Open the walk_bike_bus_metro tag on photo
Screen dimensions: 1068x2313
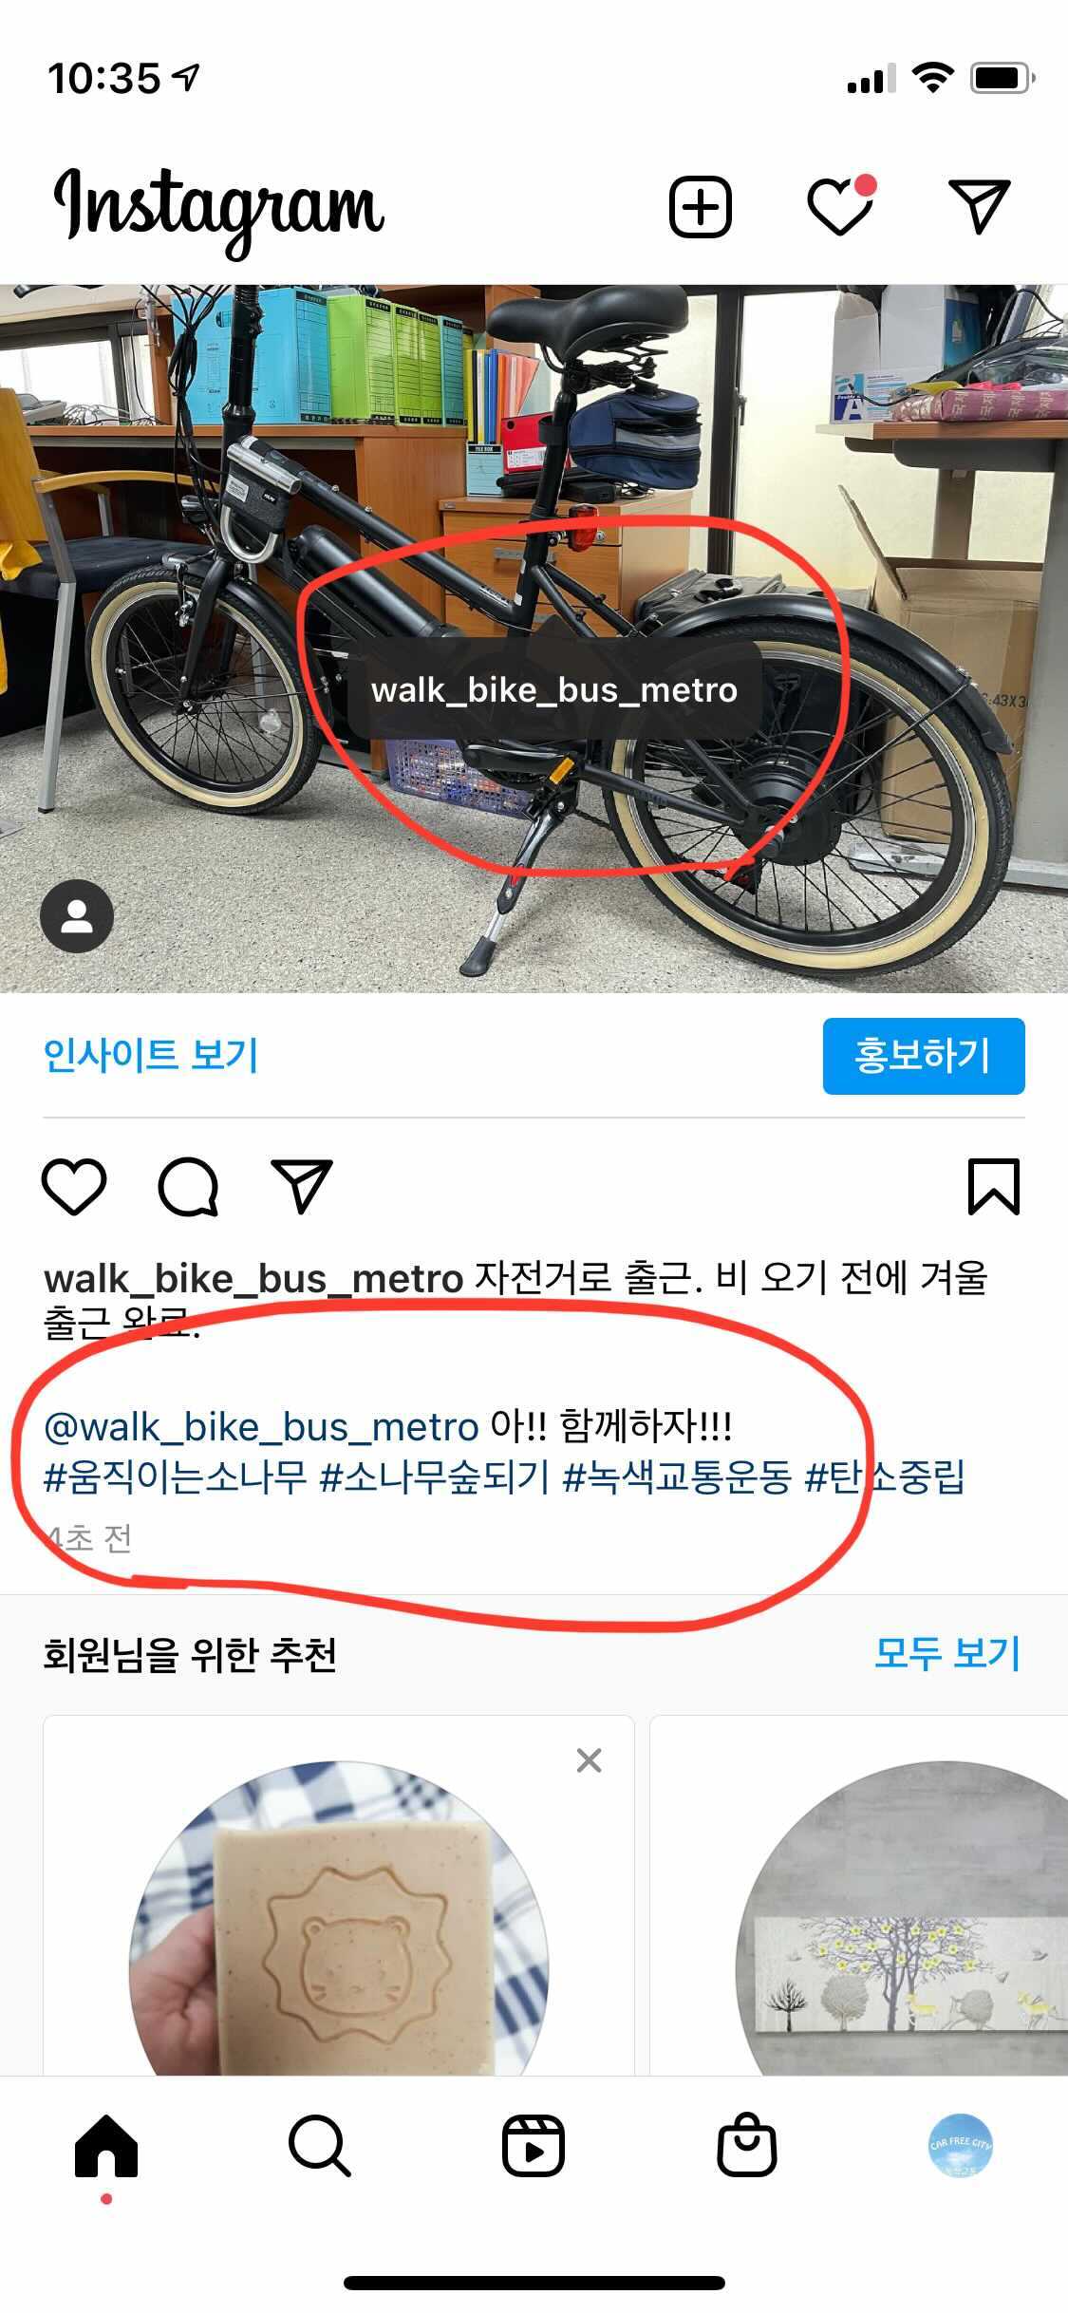point(554,690)
